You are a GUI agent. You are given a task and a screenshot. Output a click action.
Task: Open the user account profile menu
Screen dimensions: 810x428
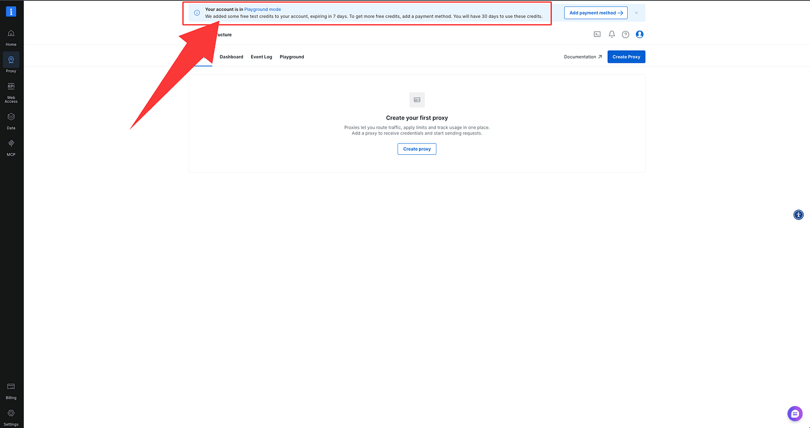pos(639,35)
